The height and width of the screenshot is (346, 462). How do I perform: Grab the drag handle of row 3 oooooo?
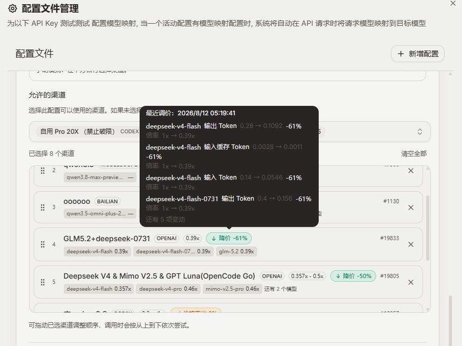(43, 207)
